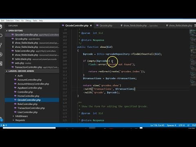This screenshot has height=147, width=196.
Task: Open AccountController.php in file tree
Action: click(x=29, y=80)
